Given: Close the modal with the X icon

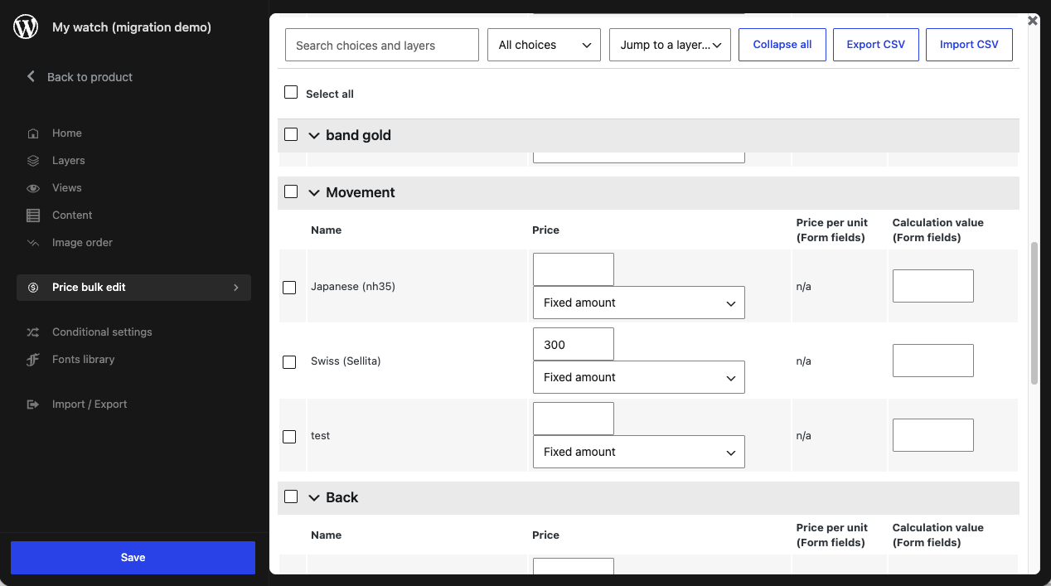Looking at the screenshot, I should point(1033,21).
